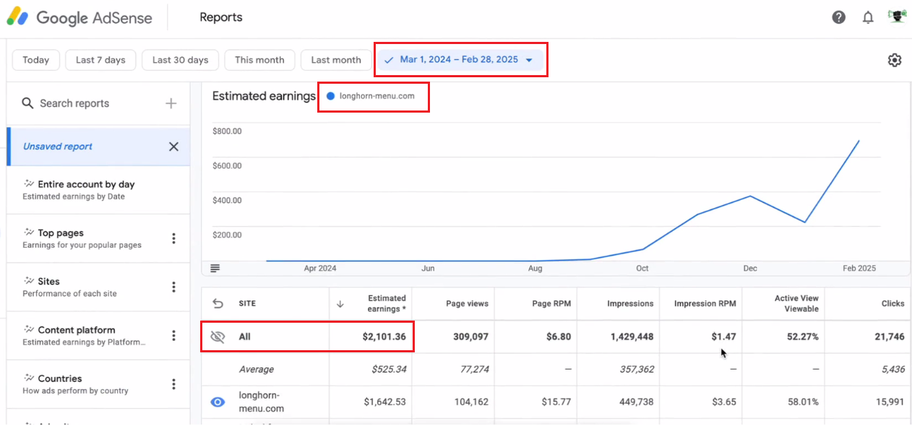Screen dimensions: 912x426
Task: Sort by the Impressions column
Action: click(630, 304)
